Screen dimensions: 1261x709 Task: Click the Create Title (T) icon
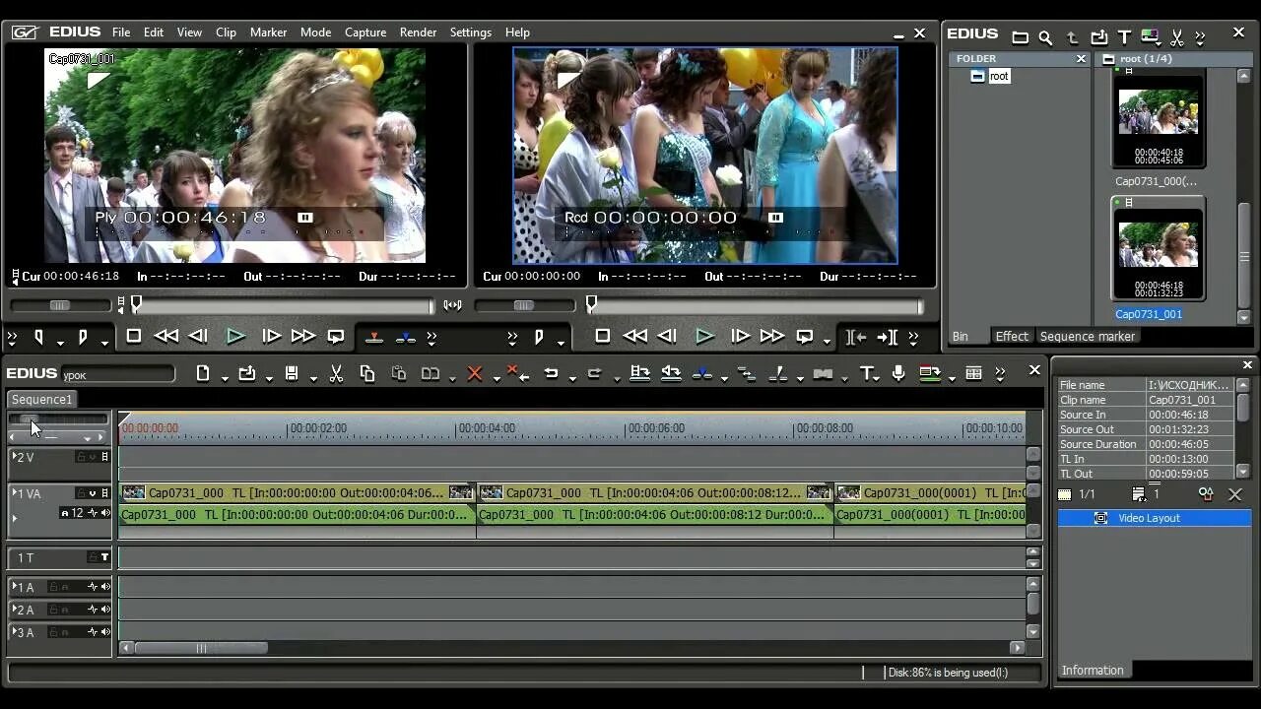[866, 374]
